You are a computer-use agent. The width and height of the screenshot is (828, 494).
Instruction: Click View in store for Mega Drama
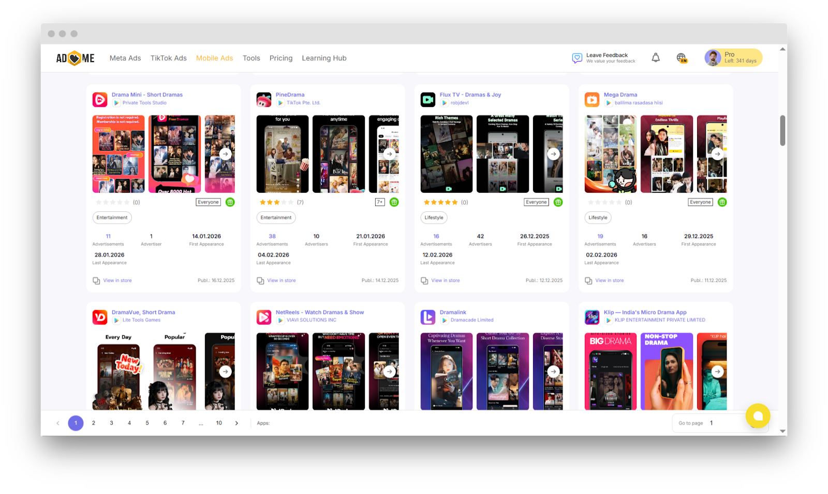tap(609, 280)
